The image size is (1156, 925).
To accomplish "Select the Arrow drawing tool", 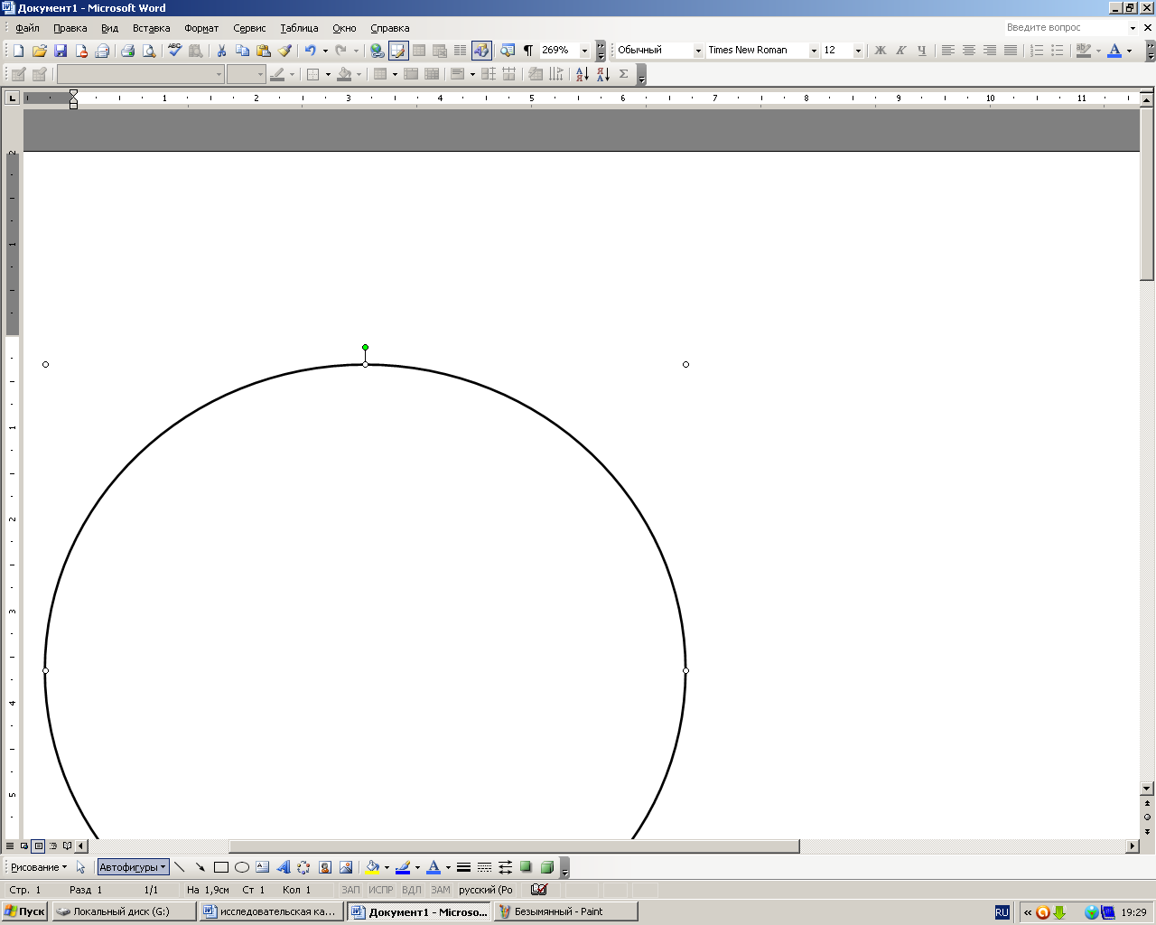I will pyautogui.click(x=200, y=867).
